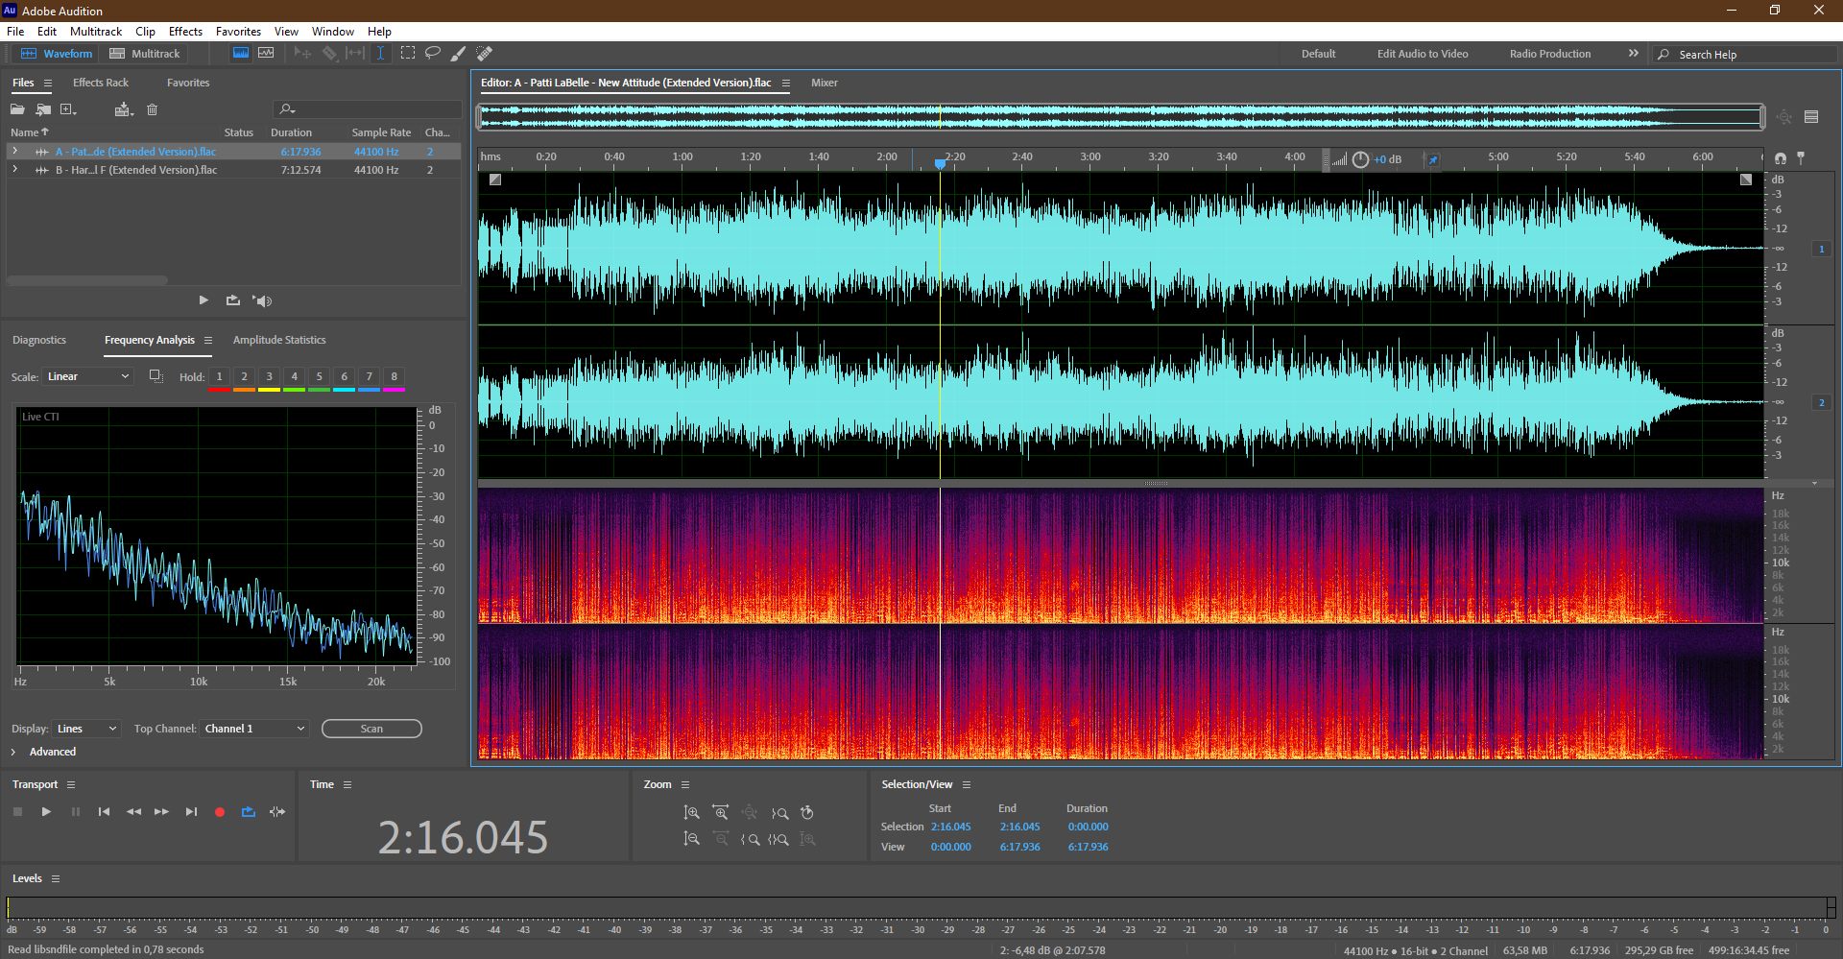Click the Files panel search field

coord(368,109)
